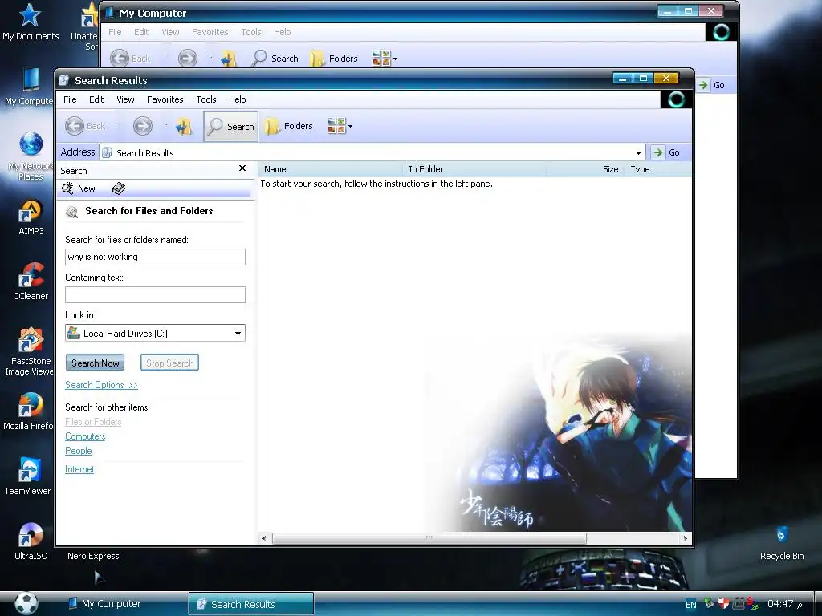This screenshot has height=616, width=822.
Task: Sort results by In Folder column header
Action: (x=474, y=169)
